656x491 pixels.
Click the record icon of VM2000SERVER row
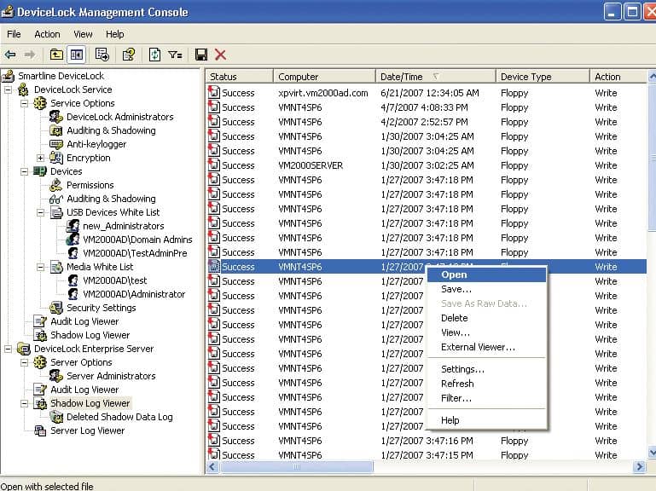click(214, 165)
